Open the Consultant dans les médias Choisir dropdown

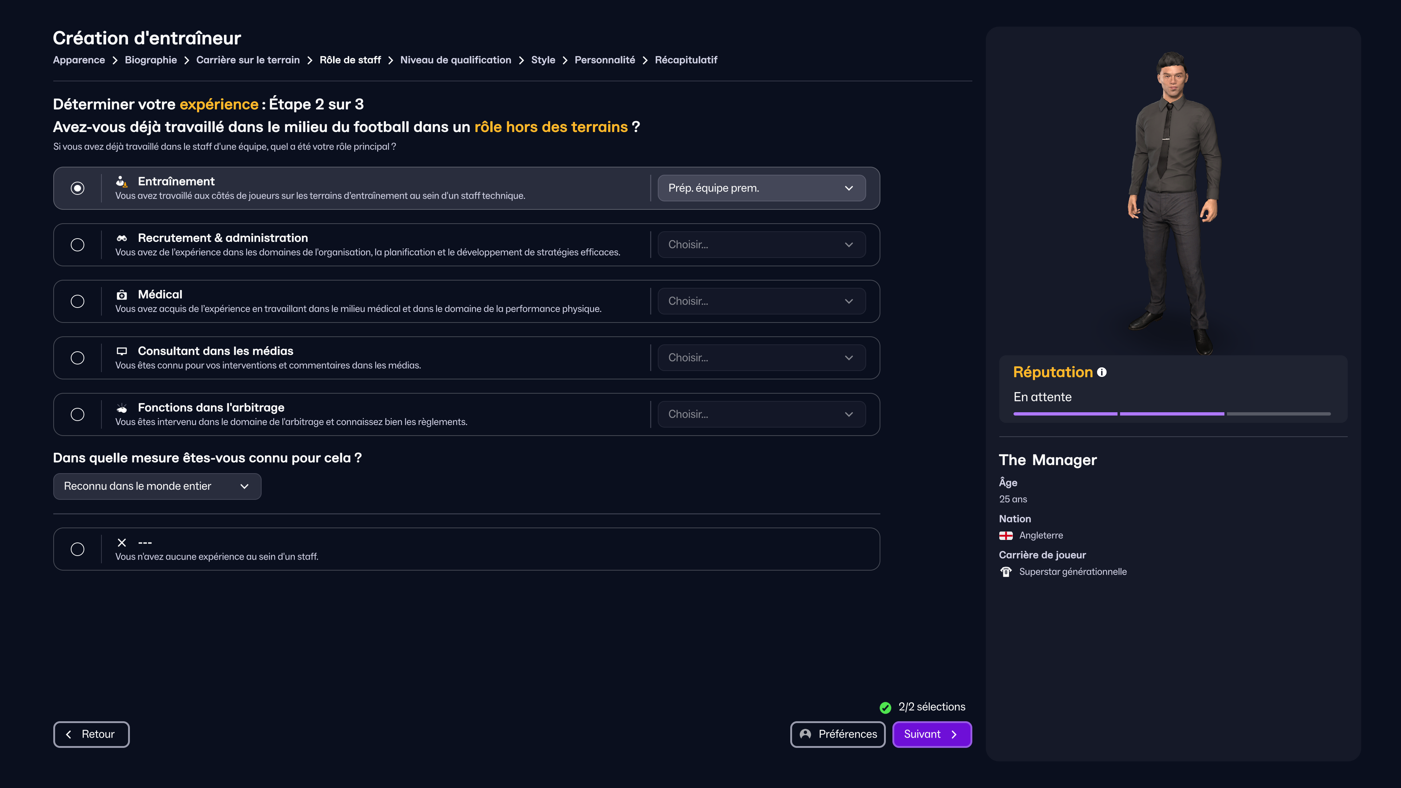point(761,358)
